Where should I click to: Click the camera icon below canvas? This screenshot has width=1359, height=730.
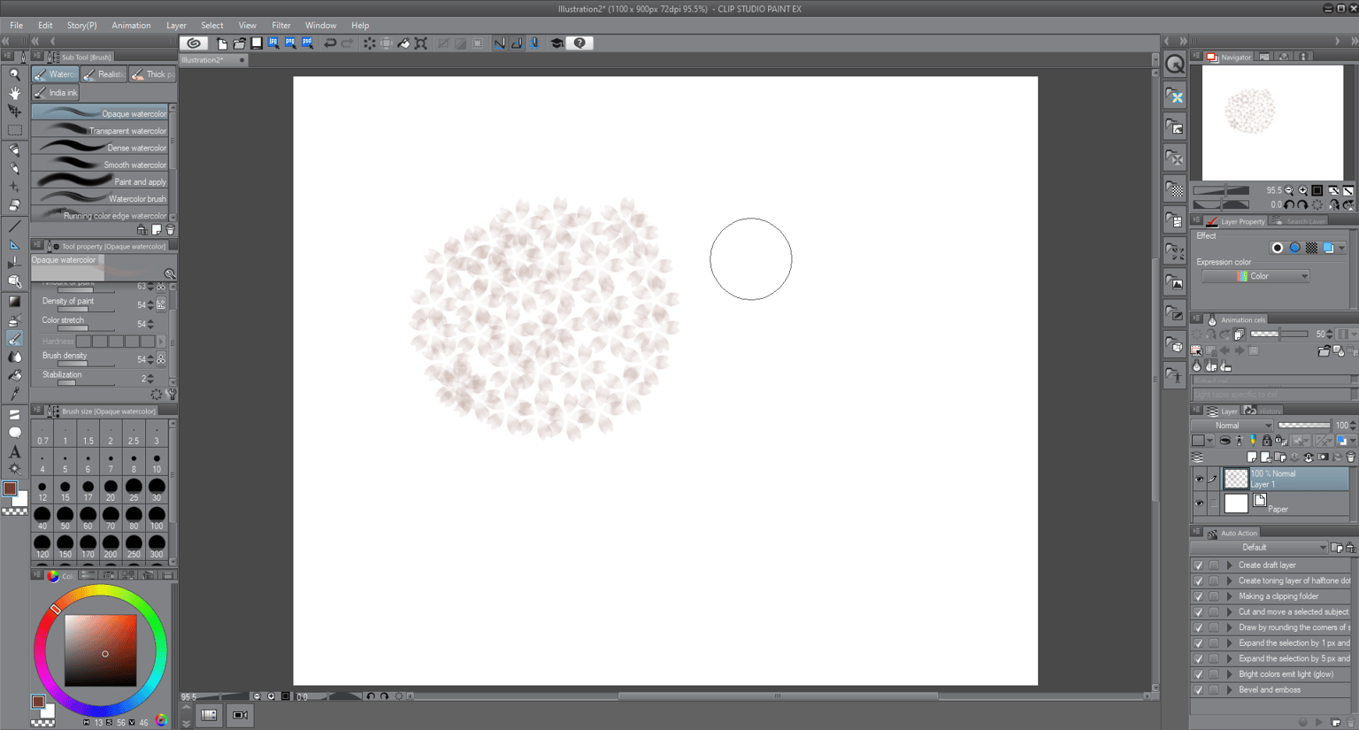point(240,715)
